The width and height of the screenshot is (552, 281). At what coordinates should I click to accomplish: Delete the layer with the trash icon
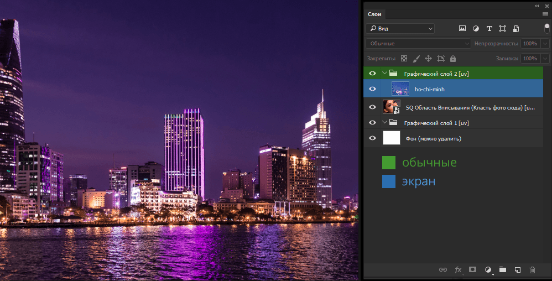pyautogui.click(x=532, y=269)
